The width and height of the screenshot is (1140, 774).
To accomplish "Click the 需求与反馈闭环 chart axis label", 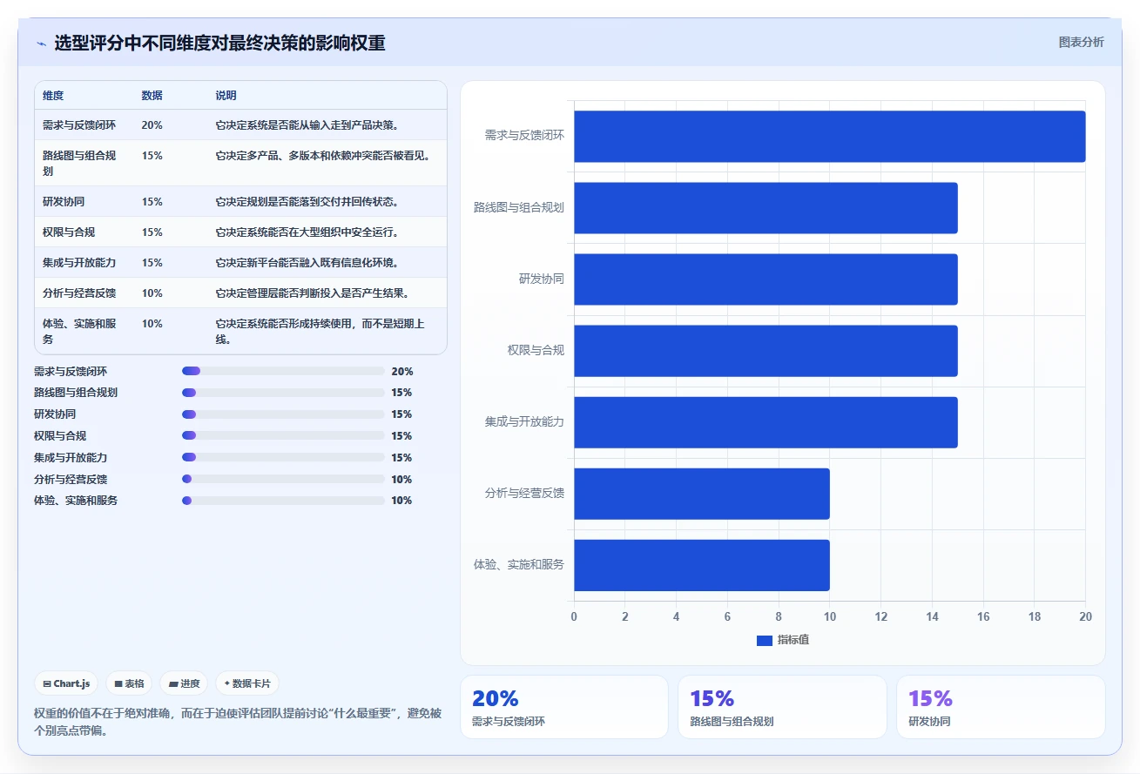I will [524, 136].
